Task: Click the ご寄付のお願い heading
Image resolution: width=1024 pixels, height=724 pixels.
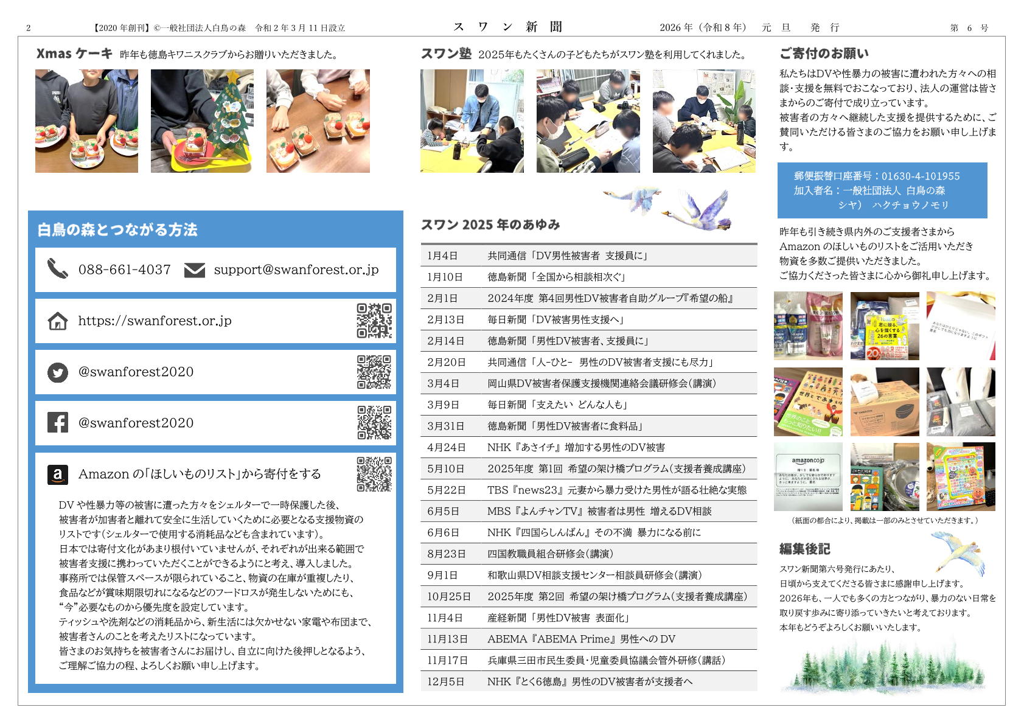Action: [x=824, y=54]
